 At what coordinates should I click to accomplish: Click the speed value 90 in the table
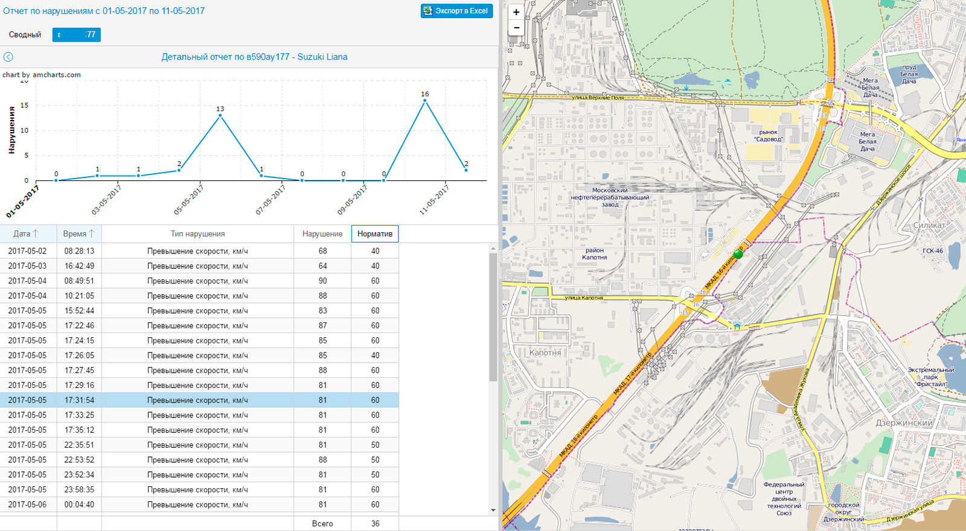[323, 281]
